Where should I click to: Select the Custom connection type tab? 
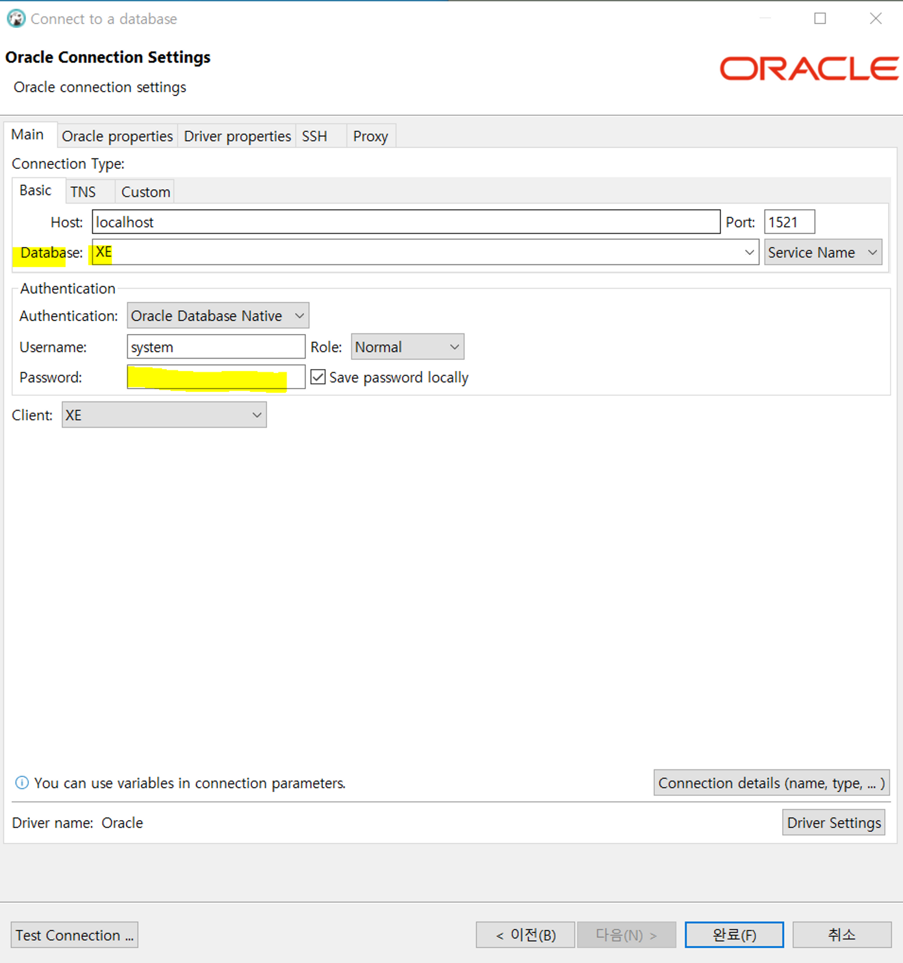point(146,192)
